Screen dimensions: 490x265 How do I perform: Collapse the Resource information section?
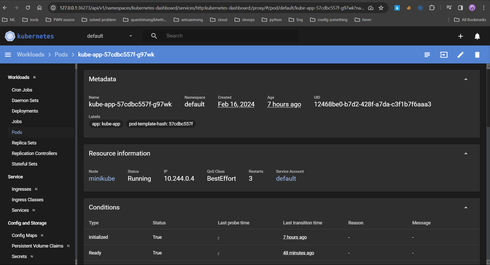466,153
